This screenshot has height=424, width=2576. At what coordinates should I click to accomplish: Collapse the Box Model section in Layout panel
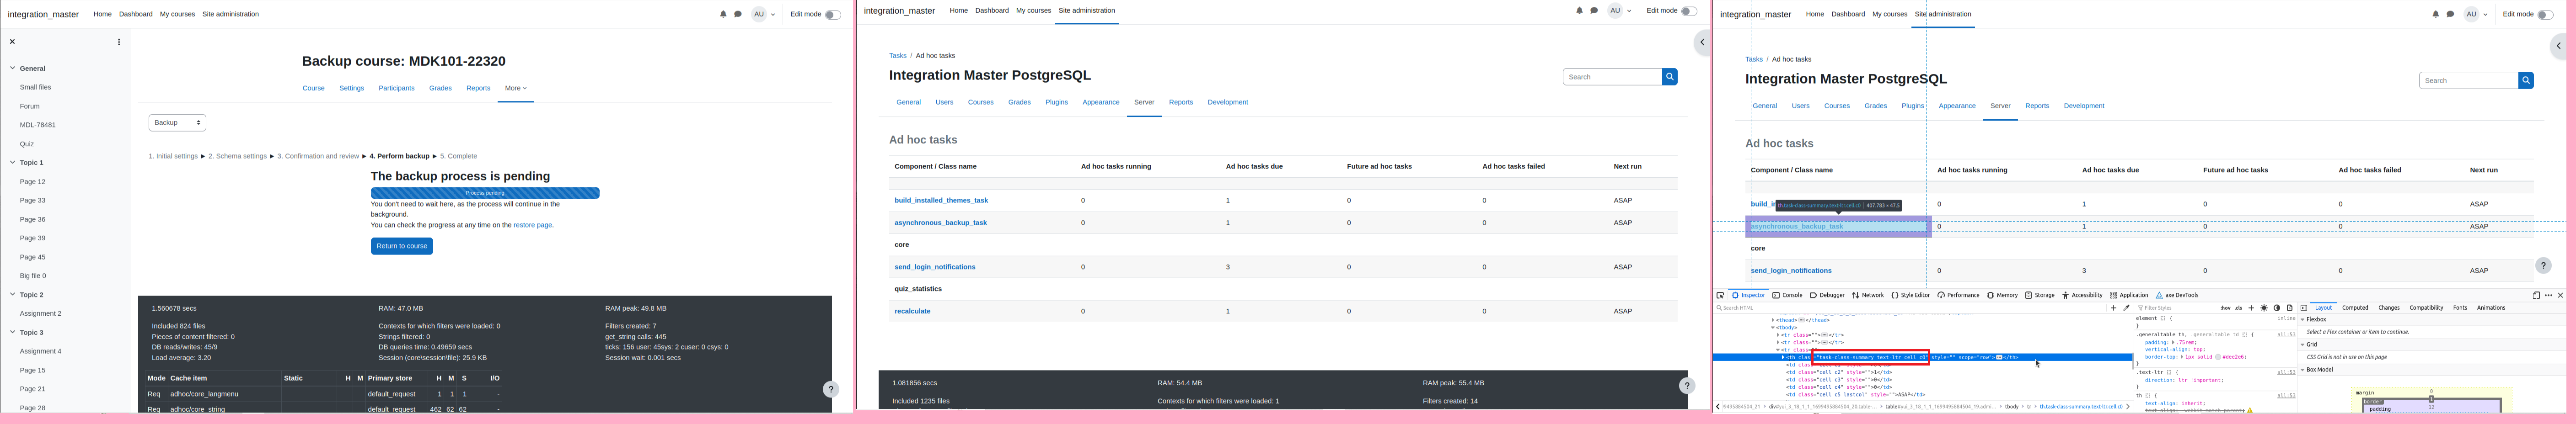[x=2302, y=369]
